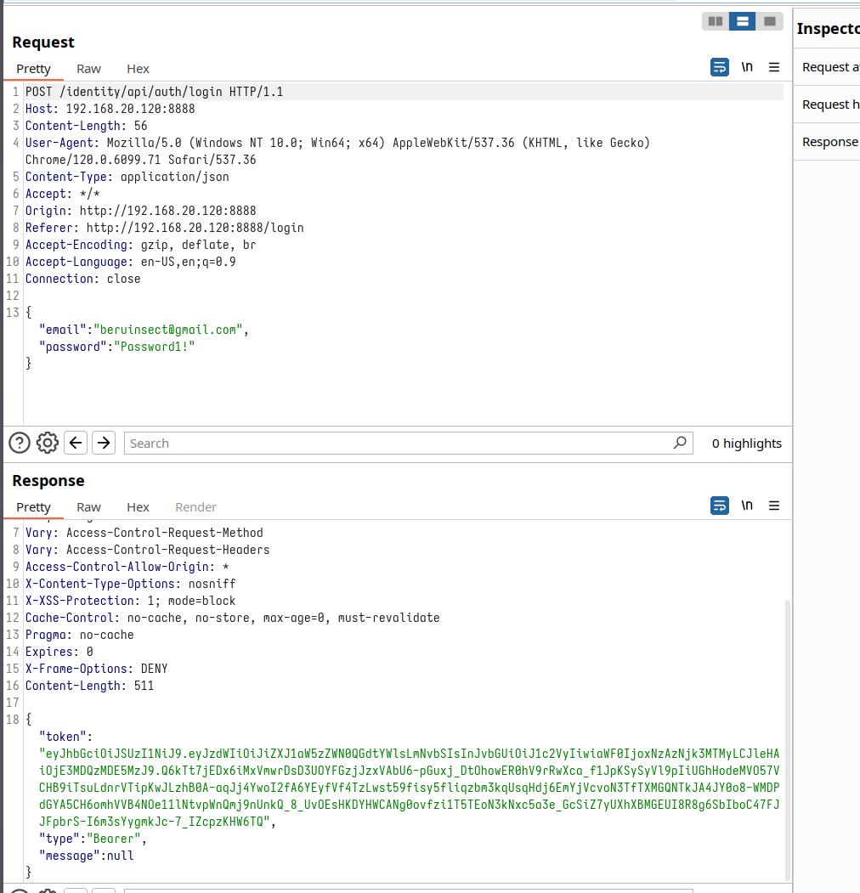This screenshot has width=860, height=893.
Task: Open the Response panel options menu
Action: (774, 506)
